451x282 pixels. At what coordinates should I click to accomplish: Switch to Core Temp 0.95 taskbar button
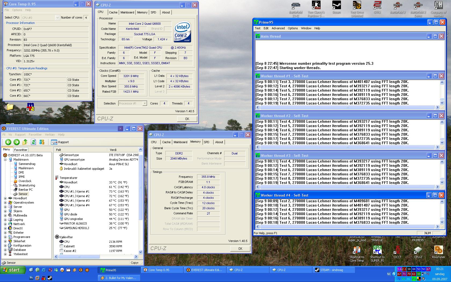[162, 270]
